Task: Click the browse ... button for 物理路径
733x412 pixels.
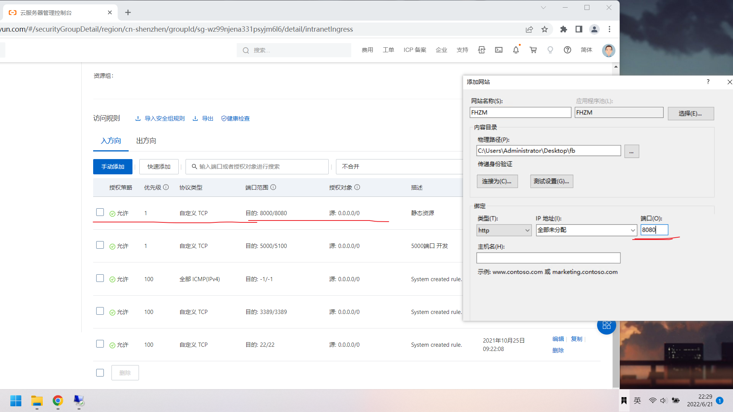Action: pos(631,151)
